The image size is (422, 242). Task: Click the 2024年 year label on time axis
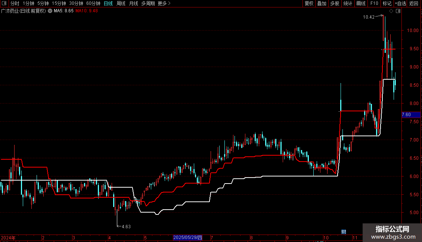(x=8, y=238)
